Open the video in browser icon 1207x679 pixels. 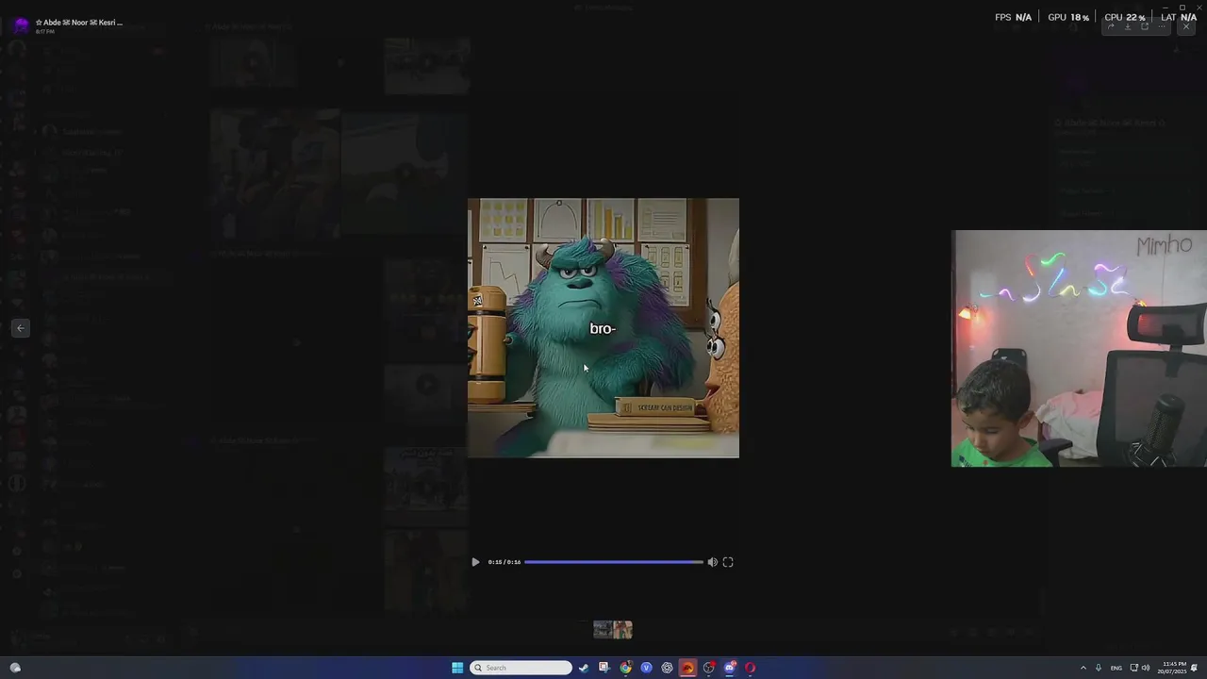(1145, 26)
